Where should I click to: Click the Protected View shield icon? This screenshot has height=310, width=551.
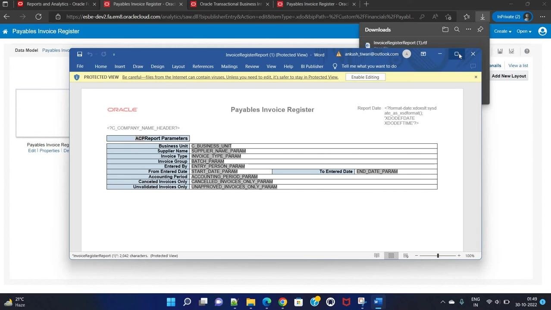coord(77,77)
